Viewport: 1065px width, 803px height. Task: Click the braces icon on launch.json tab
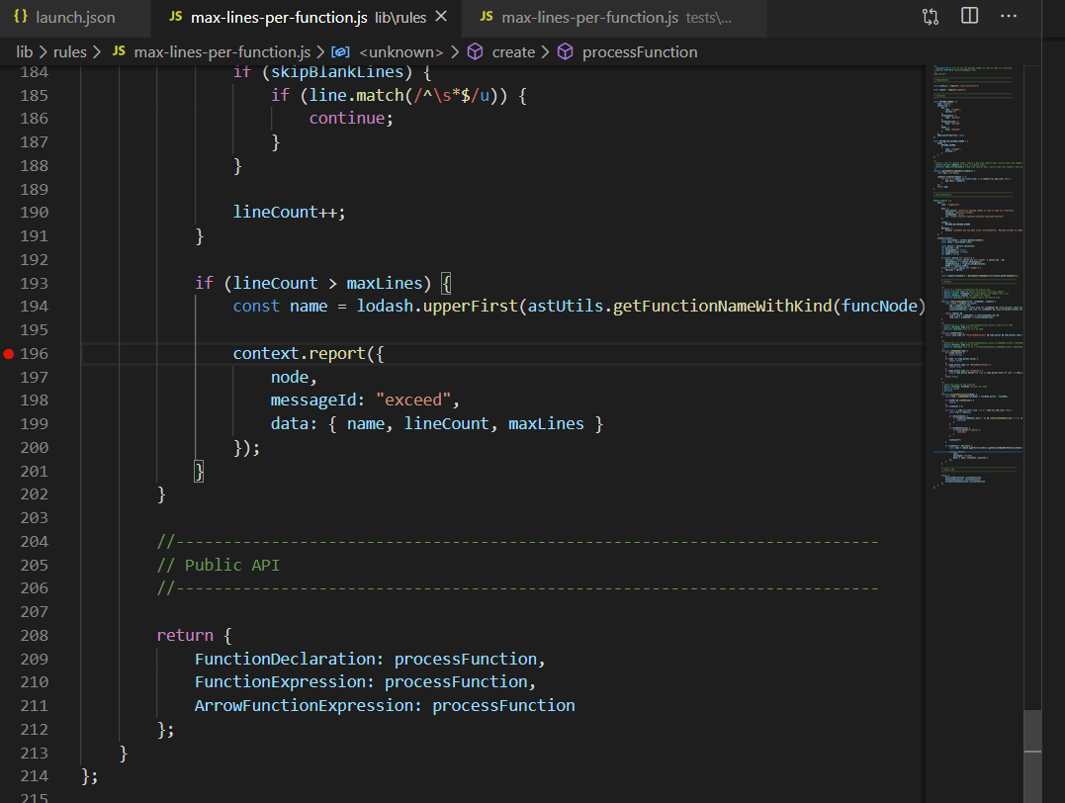point(21,16)
